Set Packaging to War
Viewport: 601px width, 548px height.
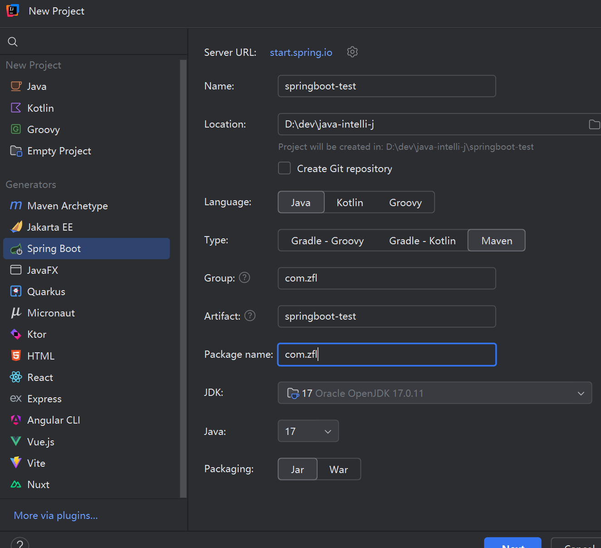[x=339, y=469]
